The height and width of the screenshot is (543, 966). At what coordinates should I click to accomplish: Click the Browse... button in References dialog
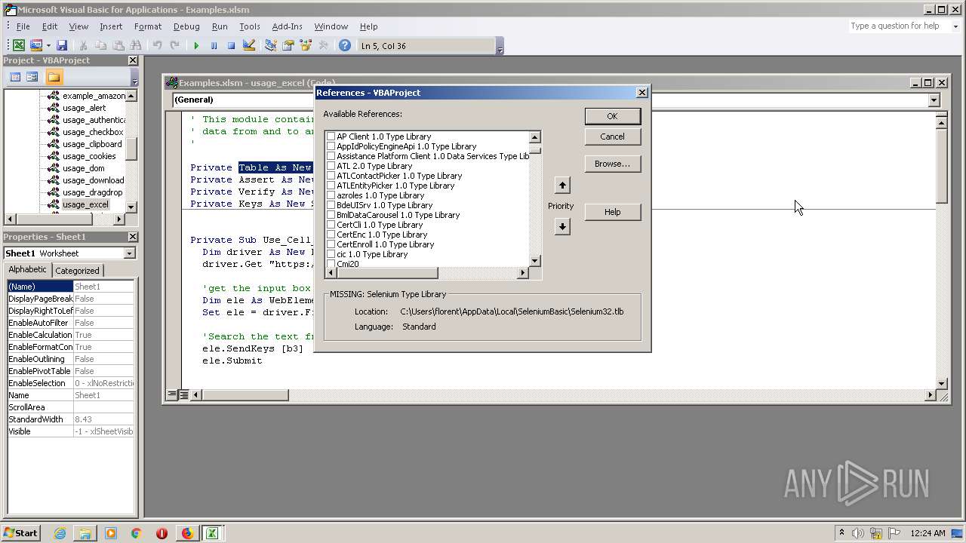pos(611,164)
